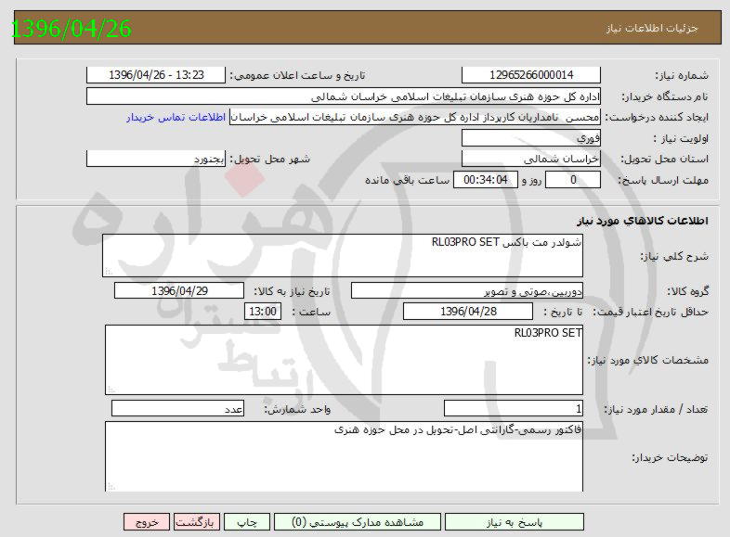Click the remaining days field showing 0
This screenshot has height=537, width=730.
(573, 180)
